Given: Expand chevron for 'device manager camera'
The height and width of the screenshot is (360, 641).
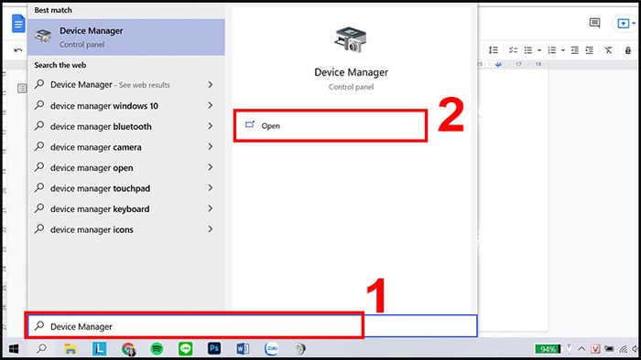Looking at the screenshot, I should click(x=210, y=146).
